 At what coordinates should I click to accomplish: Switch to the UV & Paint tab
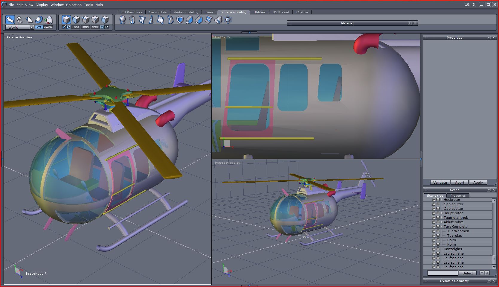281,12
